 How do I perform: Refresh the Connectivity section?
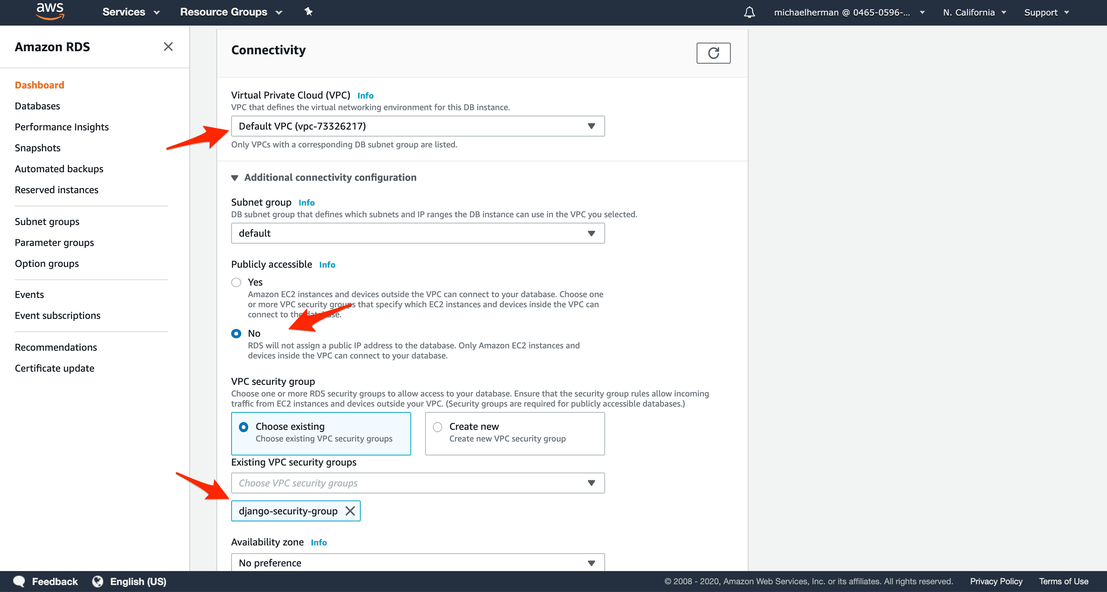[713, 53]
